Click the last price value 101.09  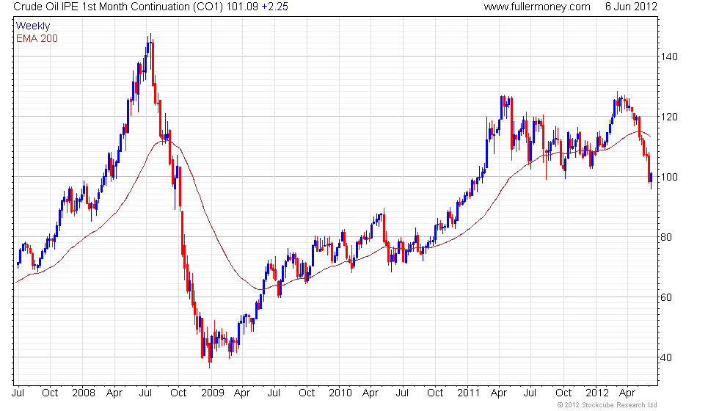pos(243,7)
